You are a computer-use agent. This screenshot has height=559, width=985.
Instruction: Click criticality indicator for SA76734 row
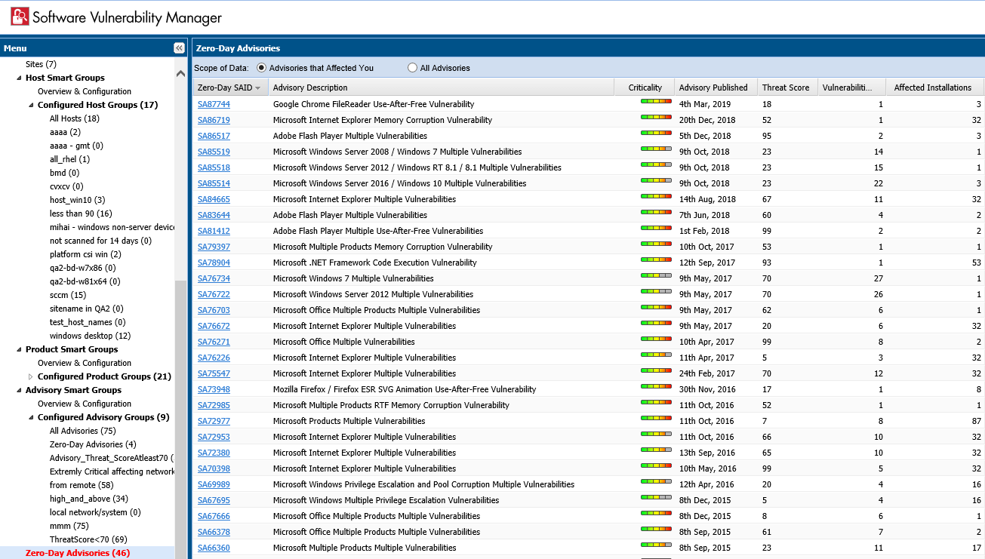click(x=655, y=275)
